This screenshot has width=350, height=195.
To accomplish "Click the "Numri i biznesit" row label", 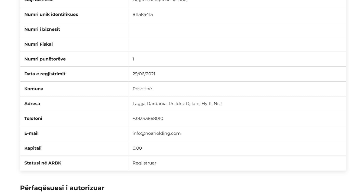I will point(42,29).
